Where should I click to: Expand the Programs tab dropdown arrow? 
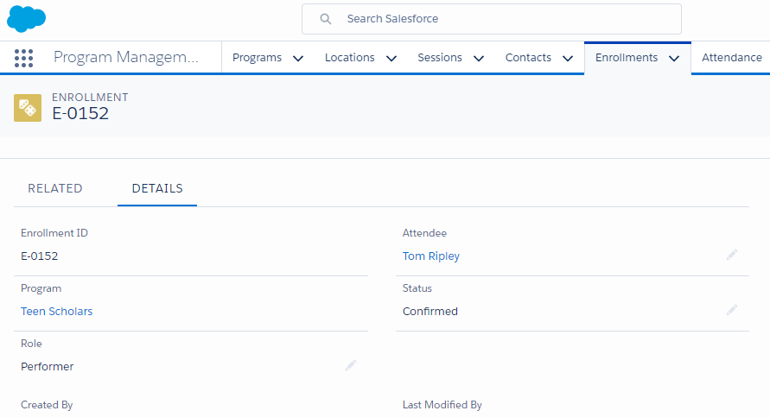click(x=298, y=59)
